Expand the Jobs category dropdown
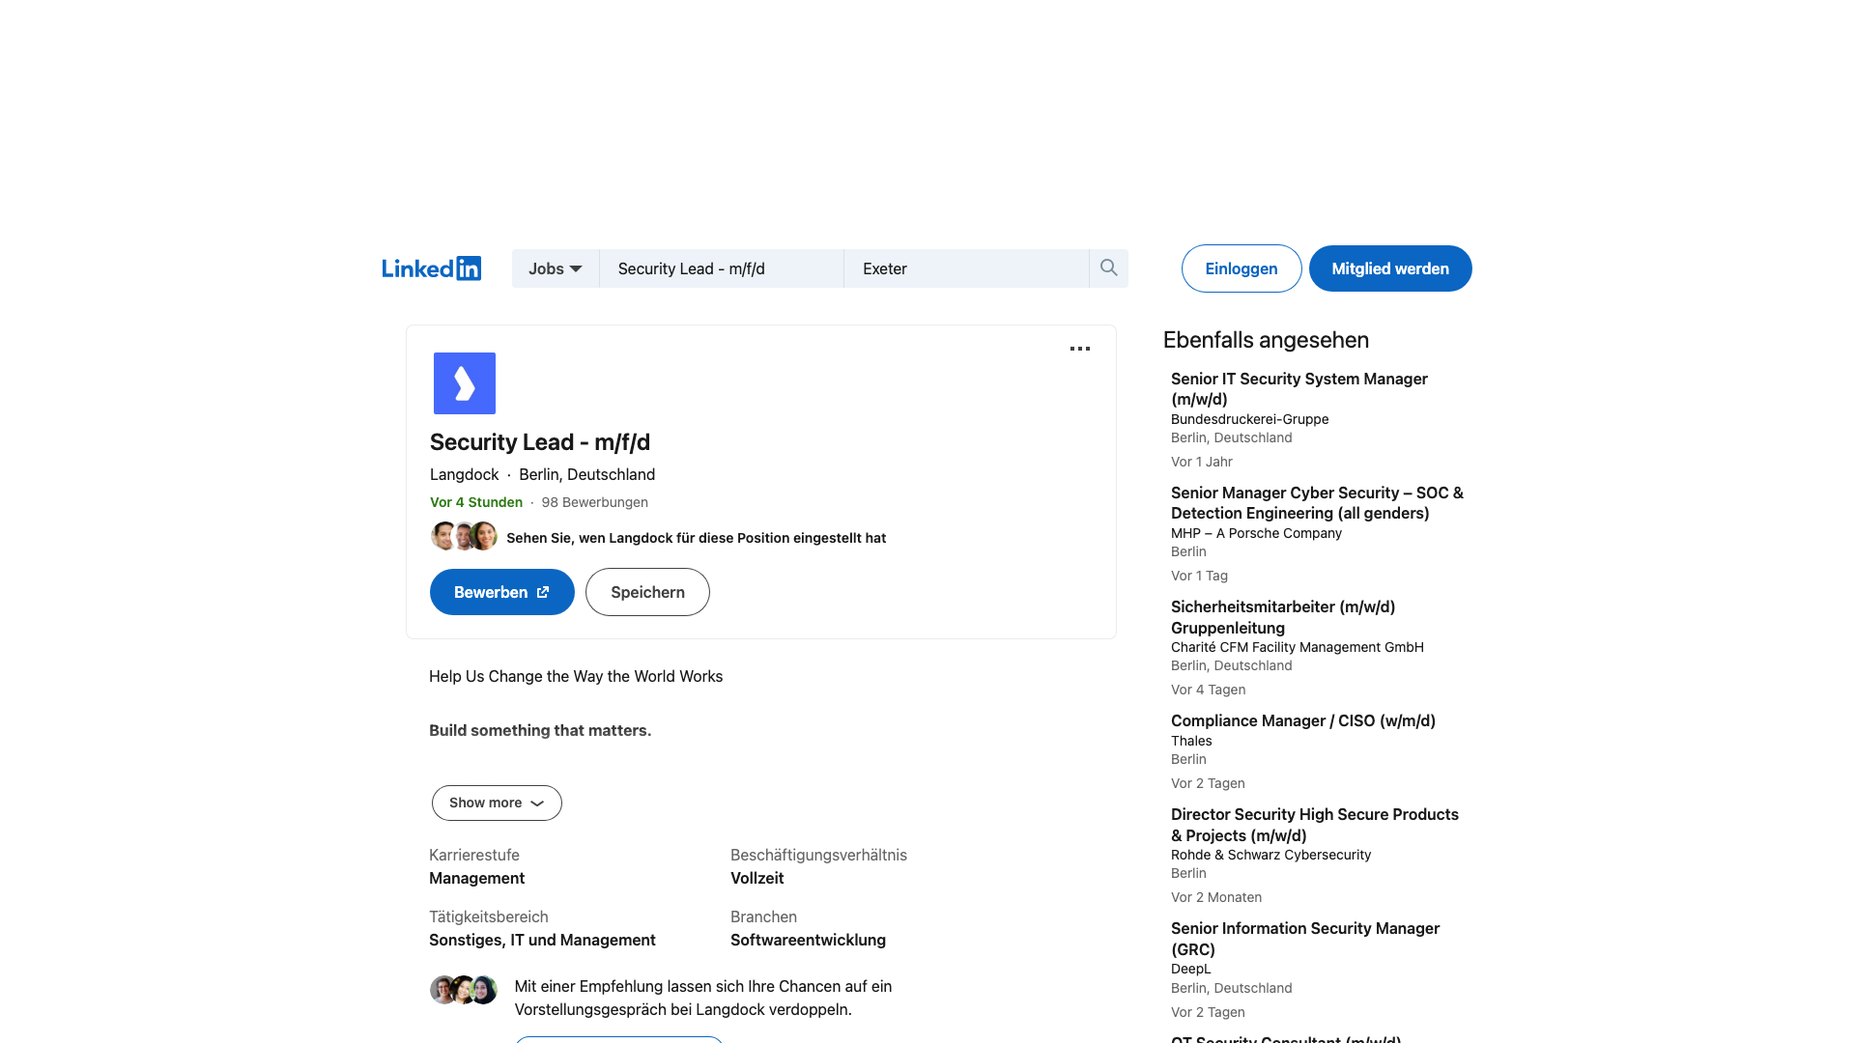This screenshot has width=1855, height=1043. point(556,268)
